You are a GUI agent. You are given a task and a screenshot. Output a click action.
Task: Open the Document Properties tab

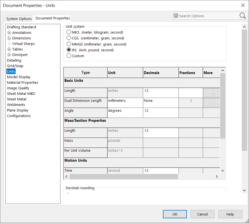[x=53, y=18]
